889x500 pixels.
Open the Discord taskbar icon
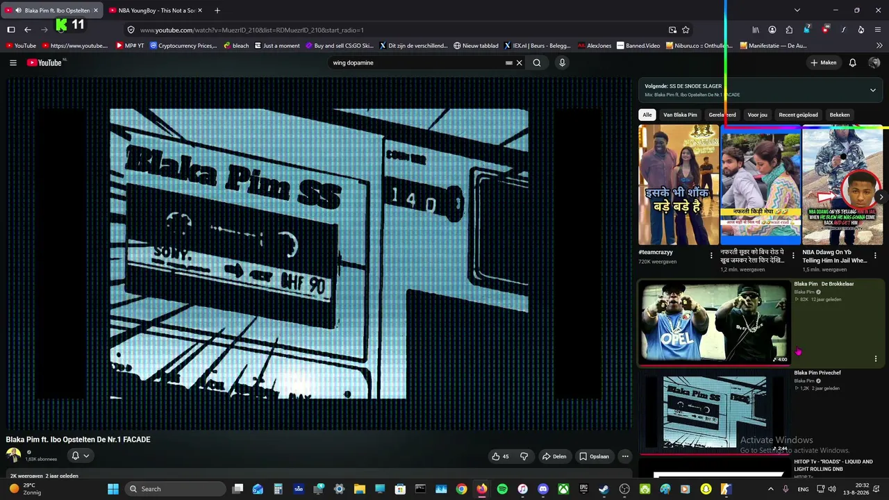543,489
